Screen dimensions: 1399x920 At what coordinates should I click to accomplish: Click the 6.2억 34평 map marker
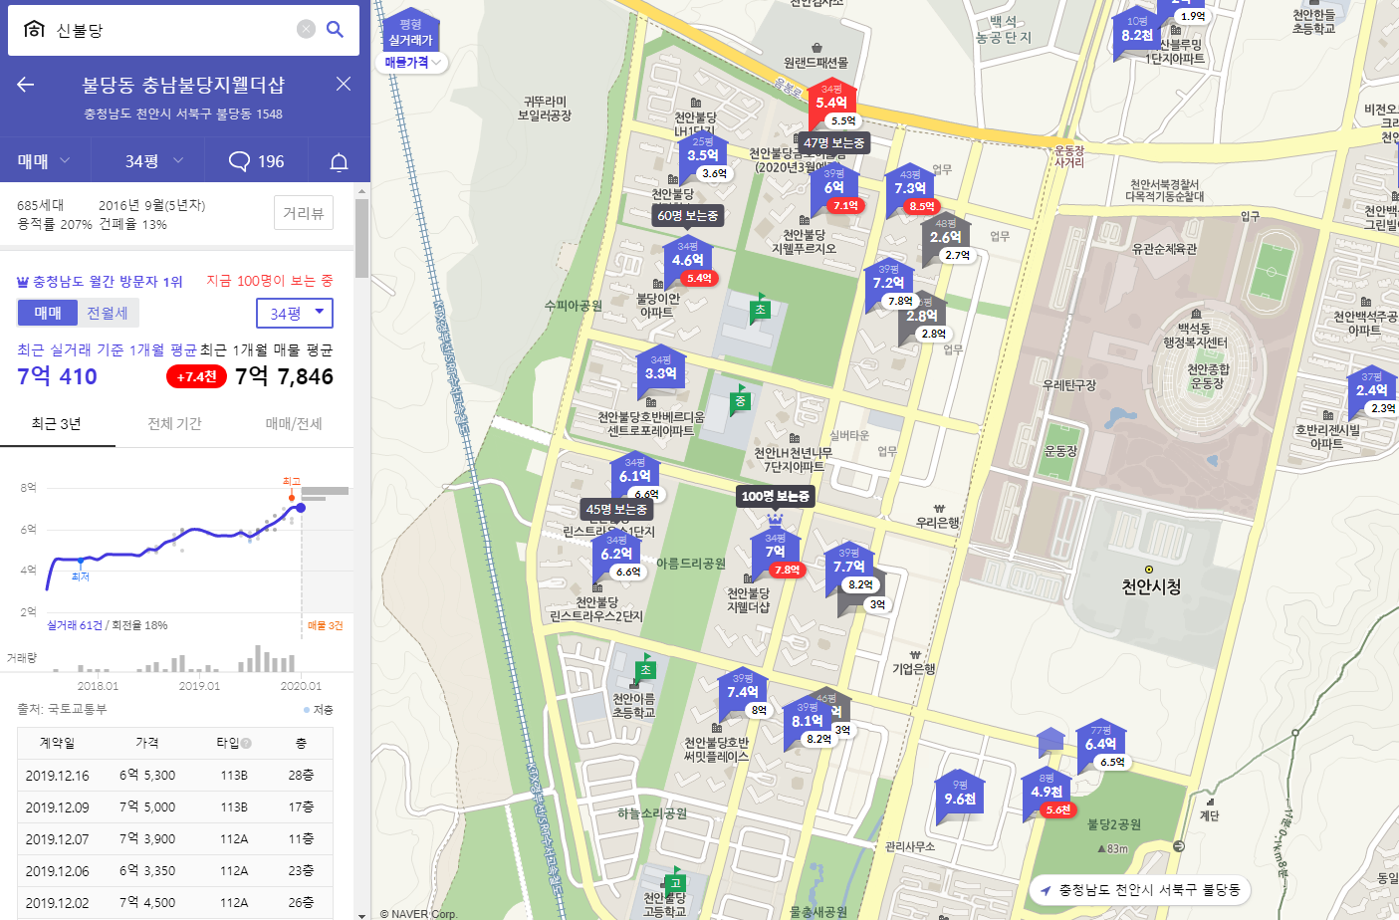click(x=616, y=554)
